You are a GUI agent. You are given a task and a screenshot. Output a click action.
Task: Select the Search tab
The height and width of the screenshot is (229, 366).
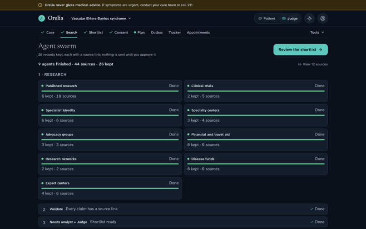coord(69,32)
